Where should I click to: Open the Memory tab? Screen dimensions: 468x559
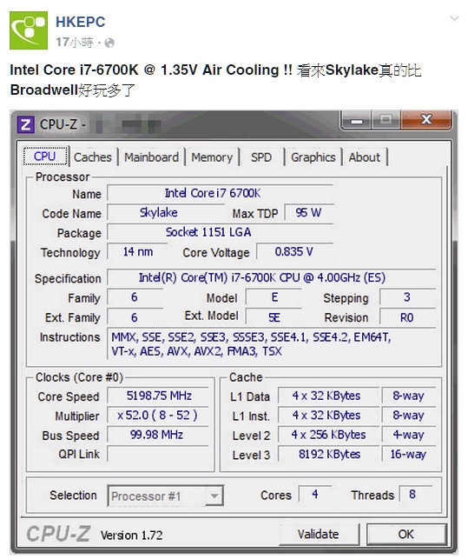click(x=212, y=157)
